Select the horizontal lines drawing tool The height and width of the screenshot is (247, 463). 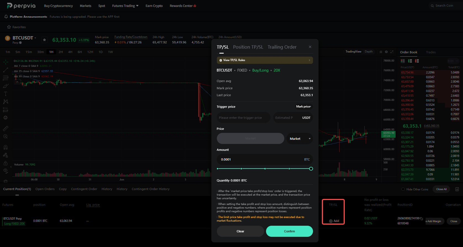click(6, 78)
